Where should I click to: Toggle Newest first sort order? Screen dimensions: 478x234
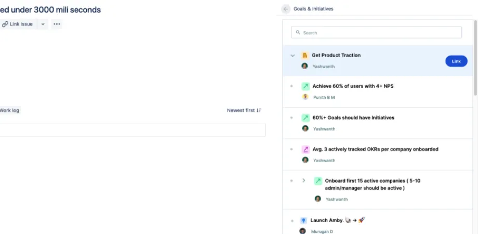[x=244, y=110]
